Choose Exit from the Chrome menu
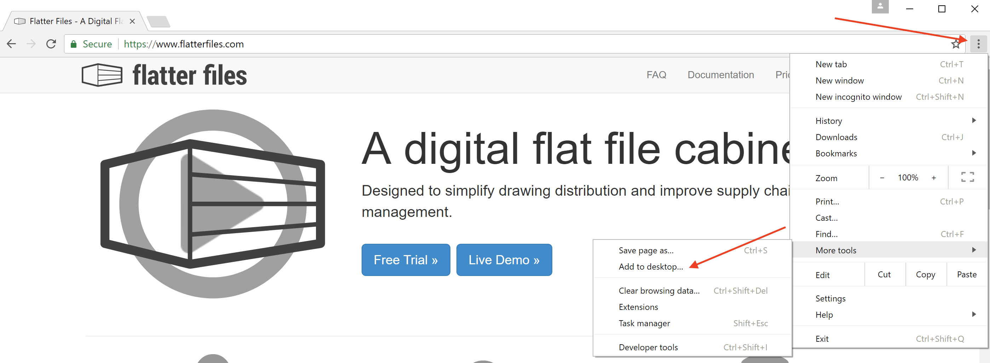 (889, 339)
